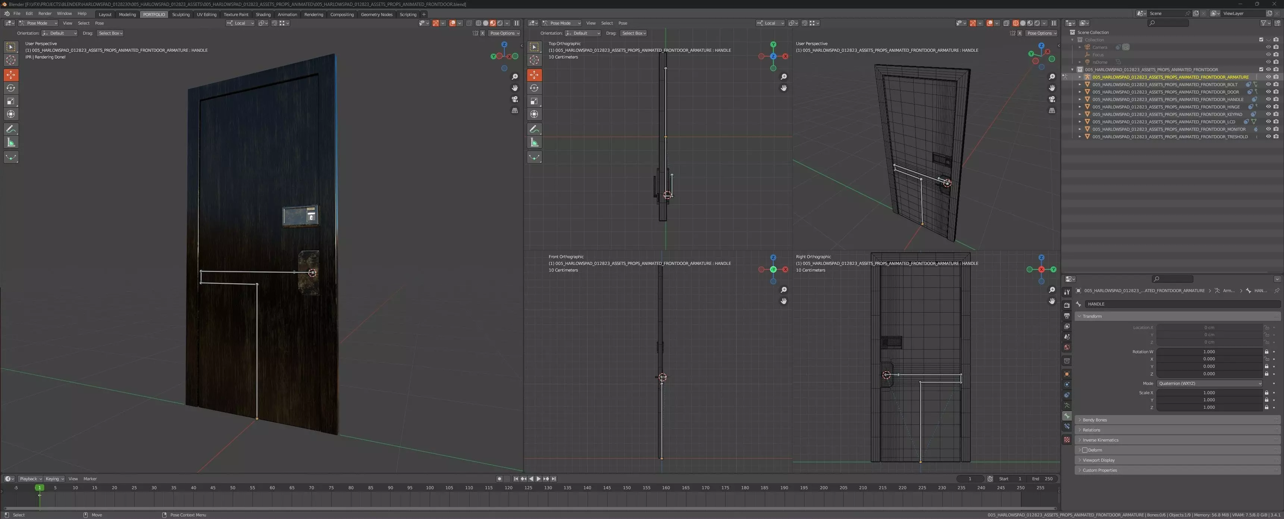Open the Bone Constraints properties tab

pos(1067,427)
